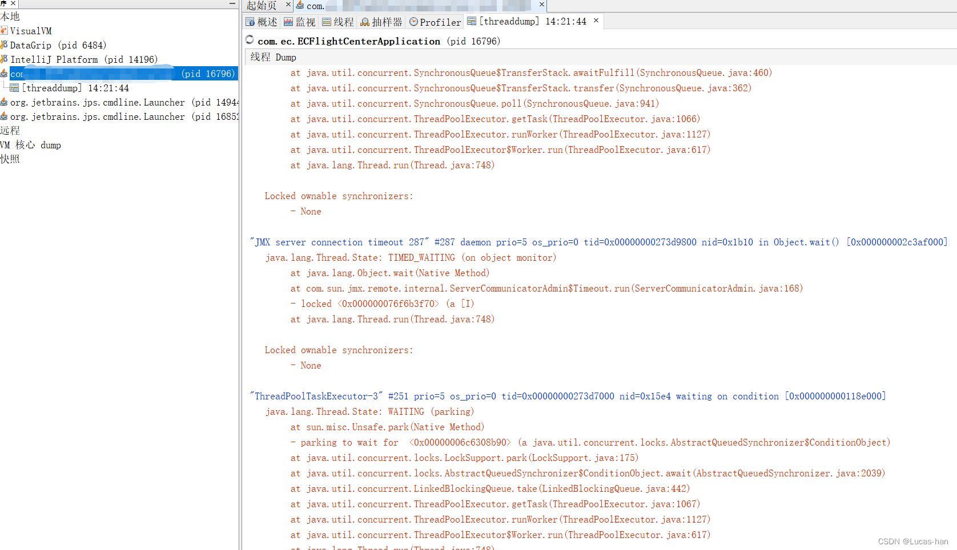The height and width of the screenshot is (550, 957).
Task: Close the 起始页 start page tab
Action: tap(288, 5)
